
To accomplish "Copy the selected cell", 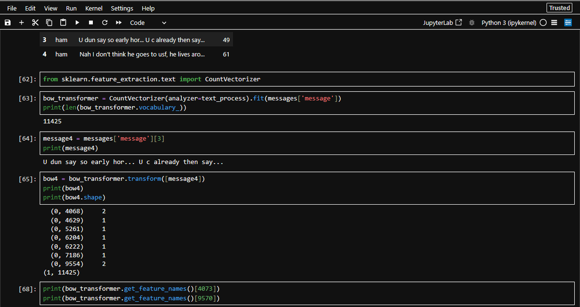I will click(x=49, y=23).
